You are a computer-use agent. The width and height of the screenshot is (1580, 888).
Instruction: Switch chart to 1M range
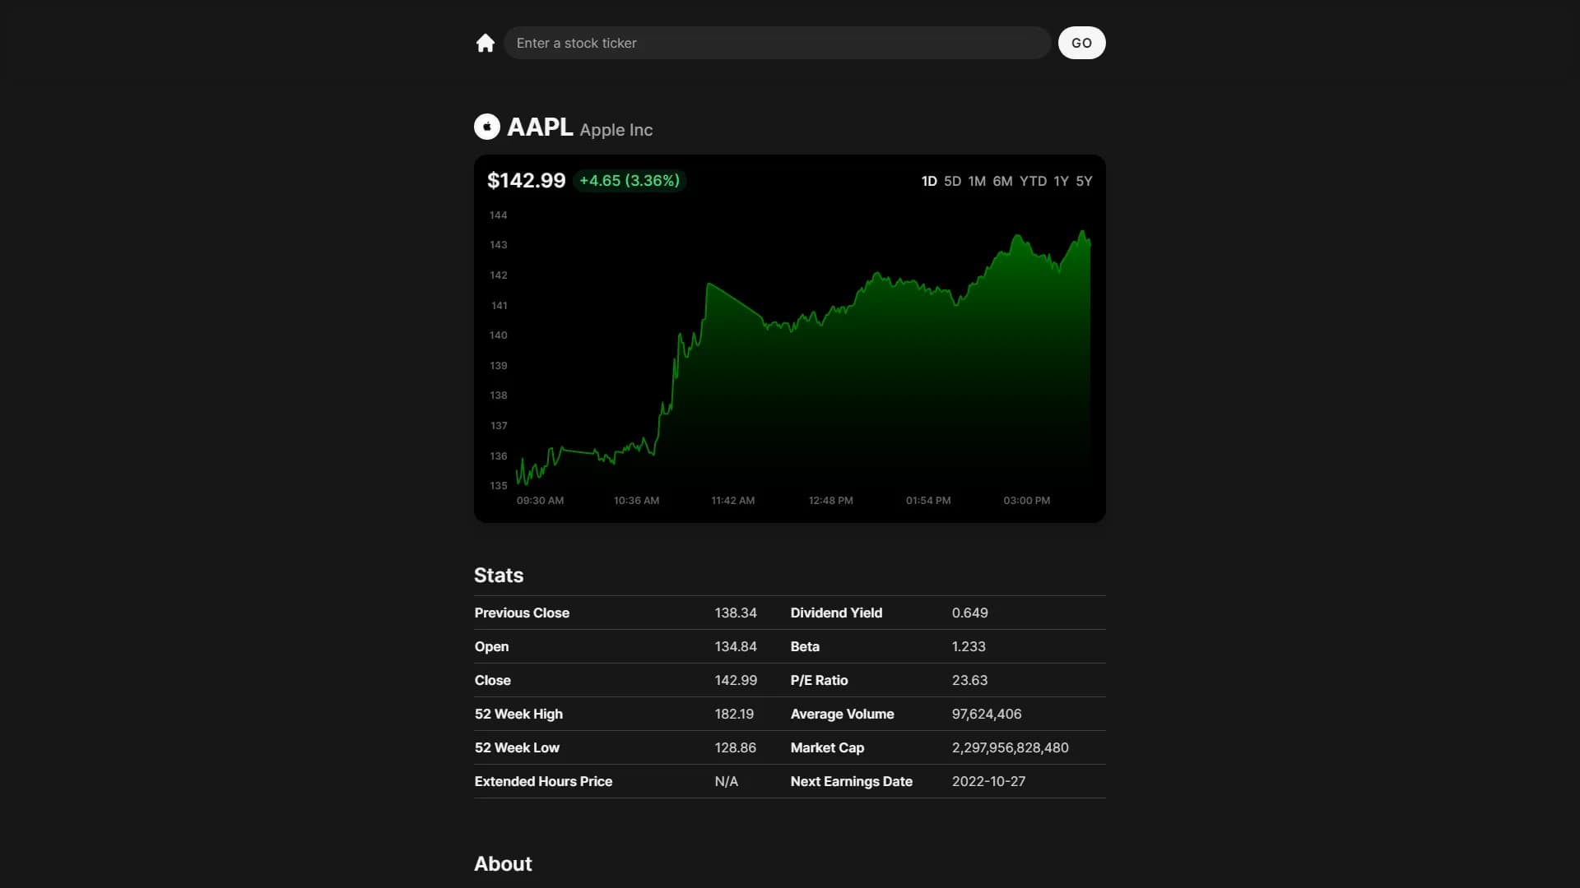coord(977,181)
